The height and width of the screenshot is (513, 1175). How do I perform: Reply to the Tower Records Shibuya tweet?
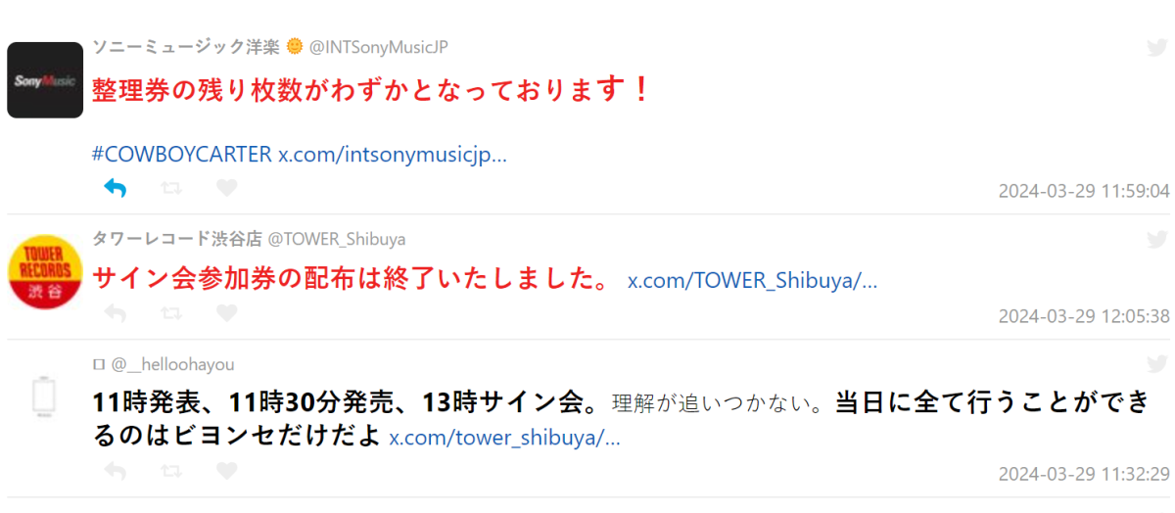116,313
